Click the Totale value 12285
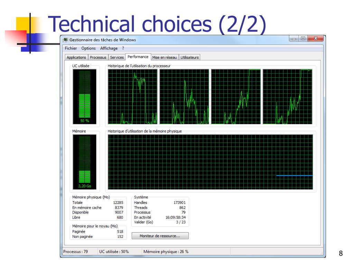 [x=118, y=203]
